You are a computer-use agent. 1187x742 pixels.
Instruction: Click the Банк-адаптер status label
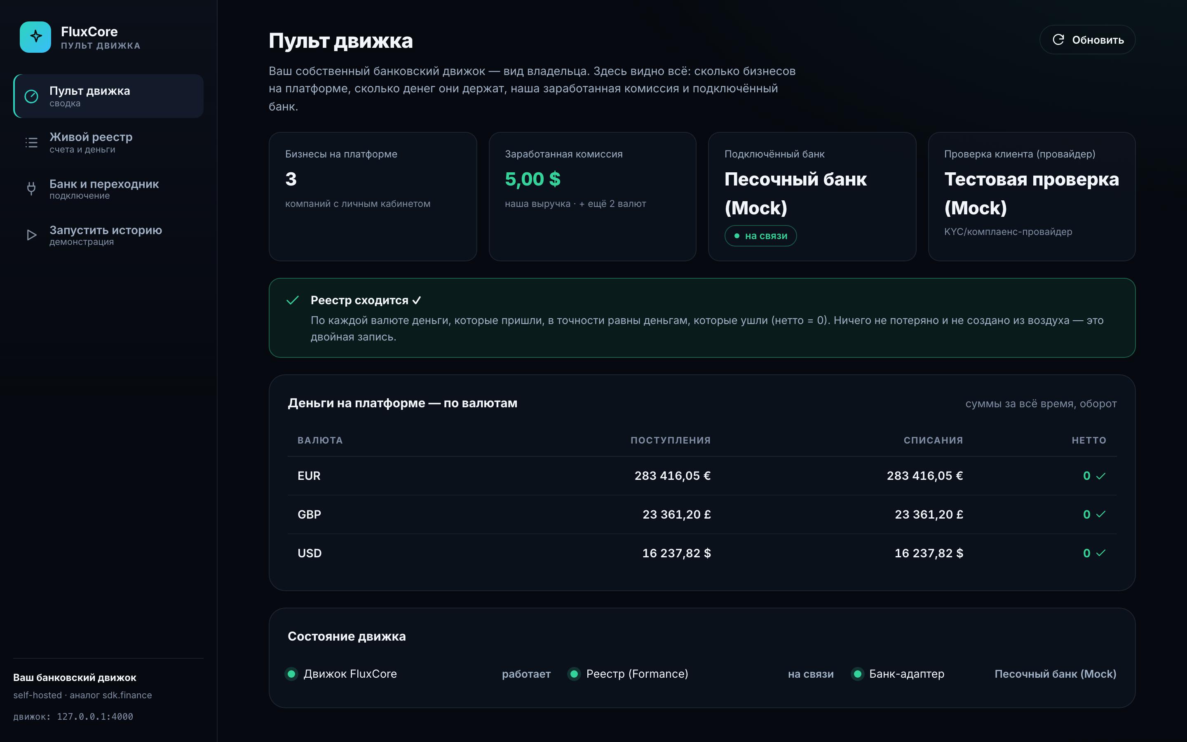[907, 674]
